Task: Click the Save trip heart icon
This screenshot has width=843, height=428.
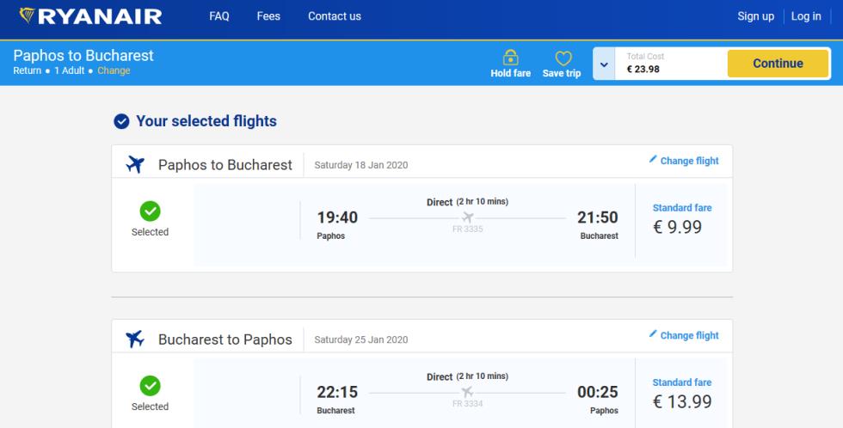Action: pos(563,58)
